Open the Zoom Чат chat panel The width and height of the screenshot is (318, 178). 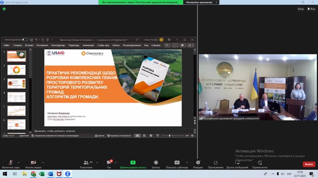click(109, 164)
